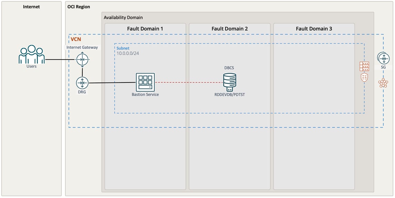Select the RDDEVDB/PDTST database label
The height and width of the screenshot is (198, 395).
(x=229, y=95)
